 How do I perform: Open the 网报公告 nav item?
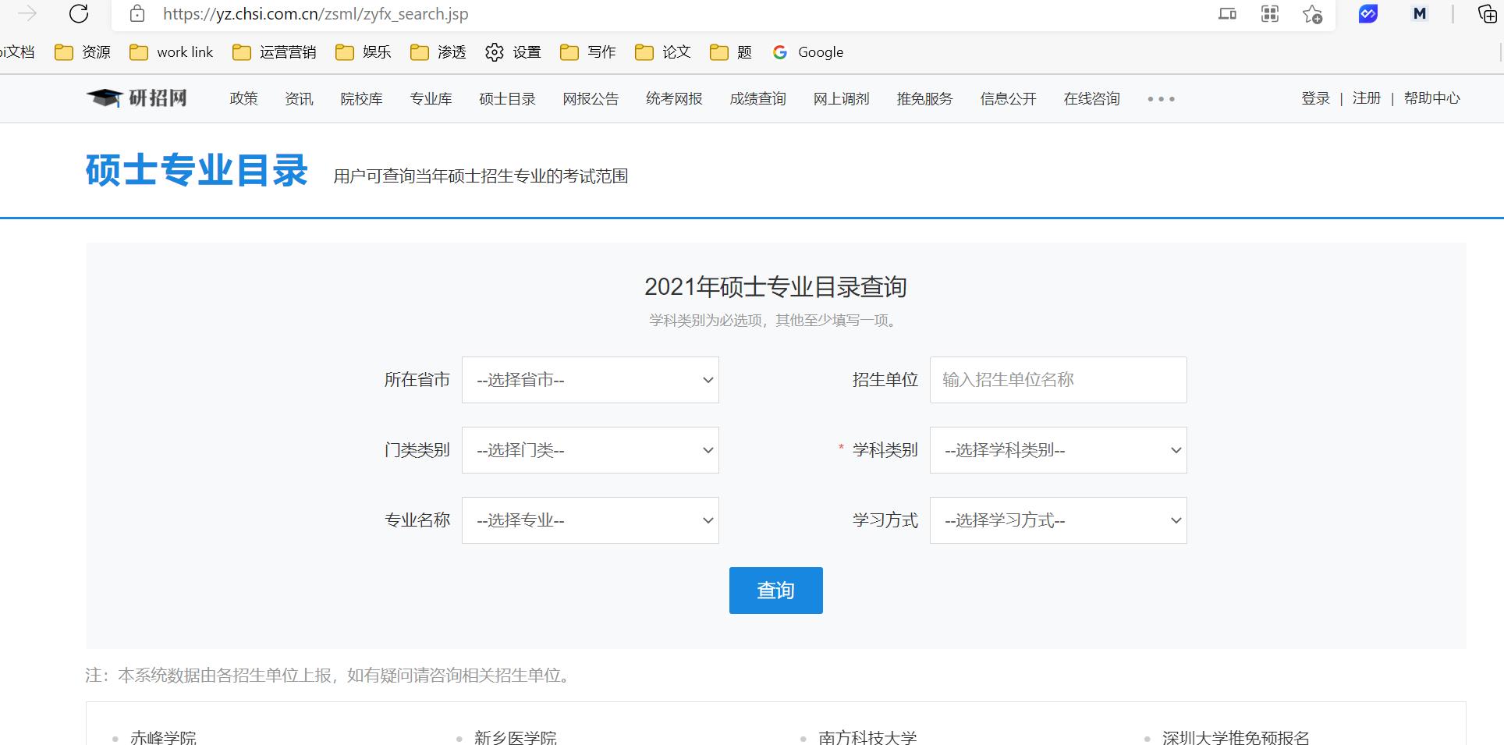[x=591, y=99]
